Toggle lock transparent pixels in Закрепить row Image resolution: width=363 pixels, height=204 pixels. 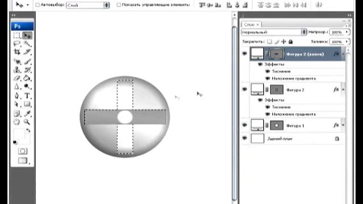pos(269,41)
